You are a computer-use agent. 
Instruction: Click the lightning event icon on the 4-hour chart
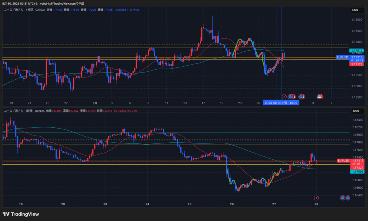[x=284, y=97]
